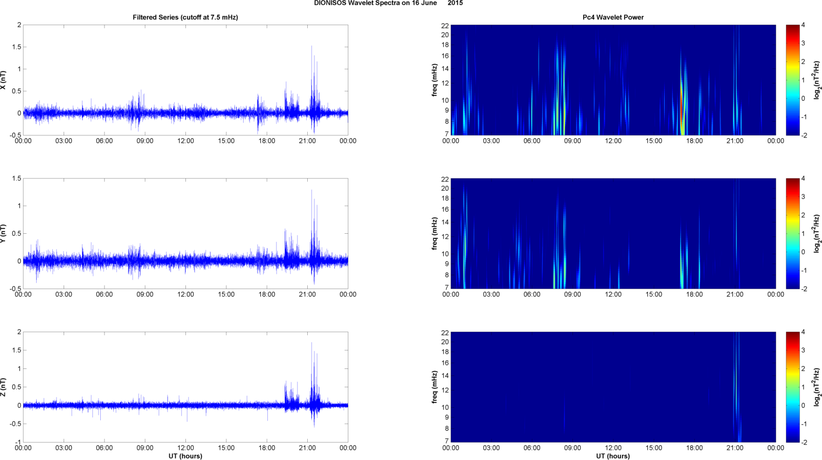Click the 10 mHz tick on middle spectrogram
Image resolution: width=822 pixels, height=460 pixels.
[x=445, y=254]
